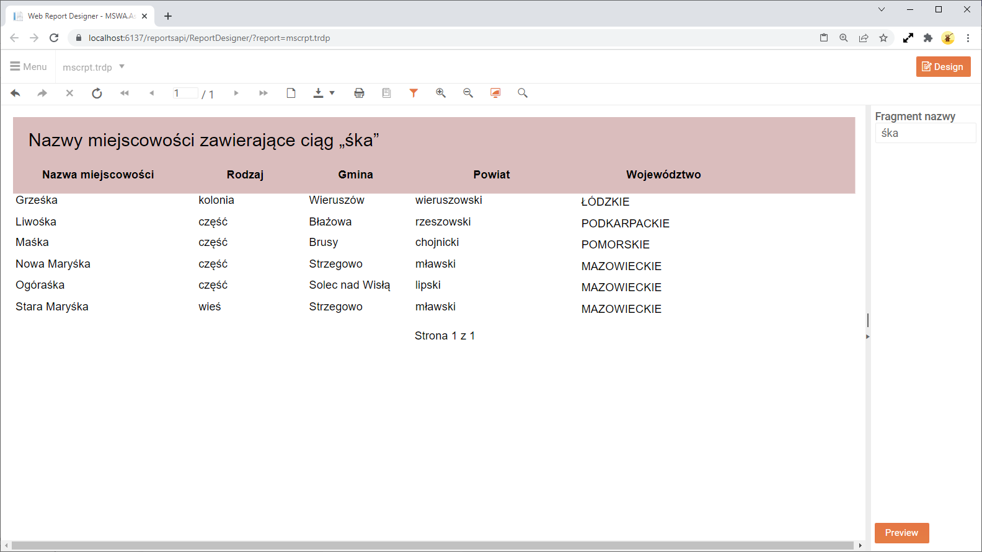Click the orange Design button
Screen dimensions: 982x552
point(943,66)
